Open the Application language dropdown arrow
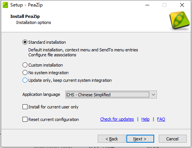This screenshot has width=192, height=148. (153, 95)
